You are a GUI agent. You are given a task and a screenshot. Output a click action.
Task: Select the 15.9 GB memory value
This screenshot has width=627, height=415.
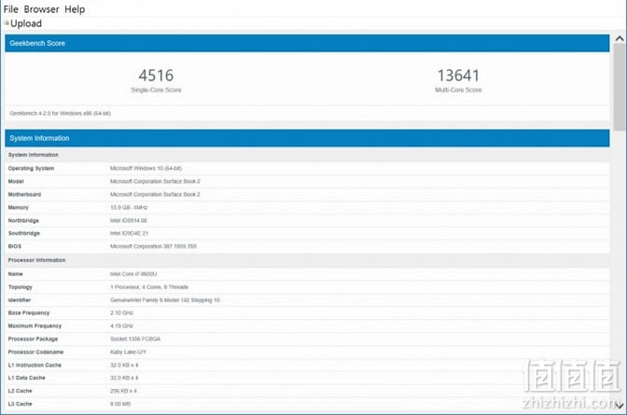coord(129,208)
